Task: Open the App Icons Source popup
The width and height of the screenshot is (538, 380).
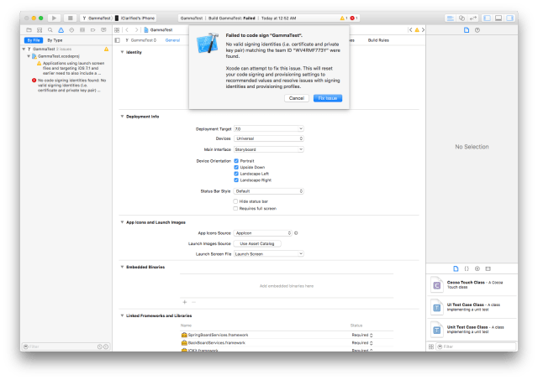Action: (263, 233)
